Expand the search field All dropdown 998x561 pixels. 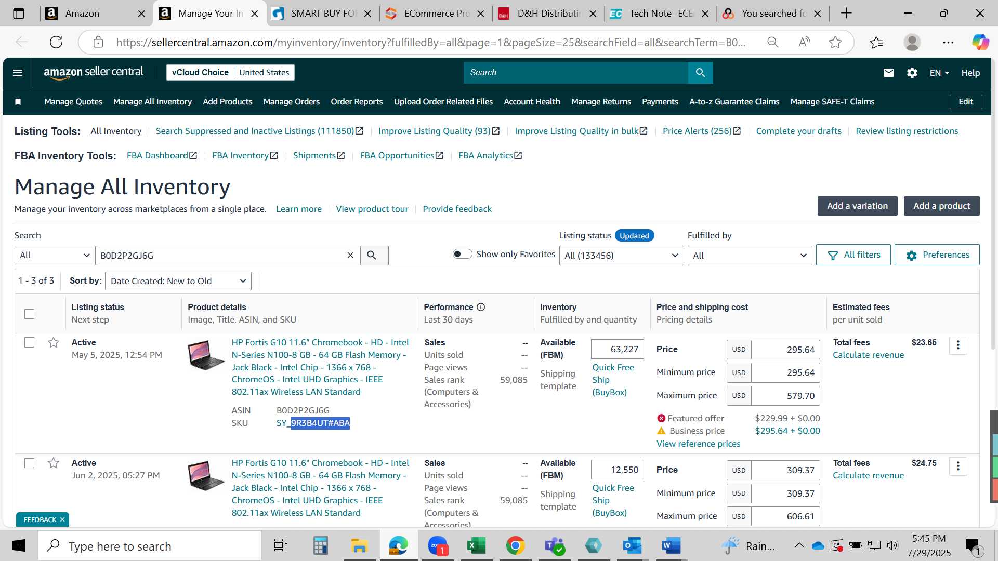click(x=55, y=255)
